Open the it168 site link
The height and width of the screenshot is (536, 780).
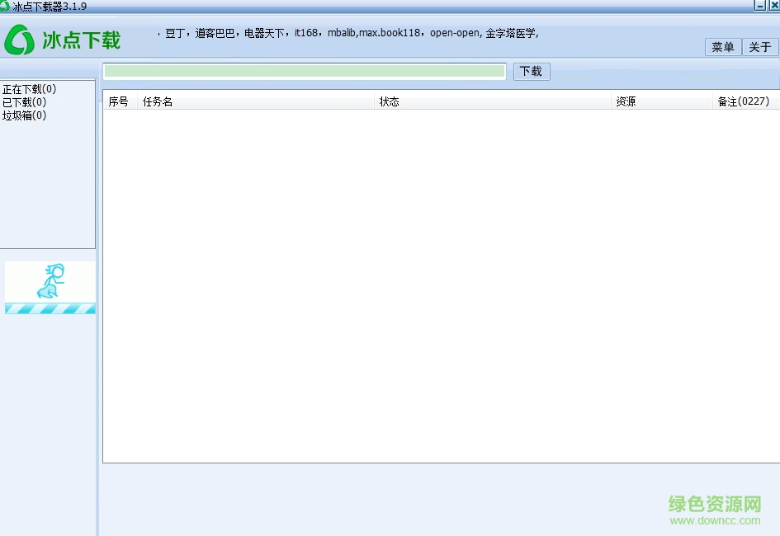tap(306, 33)
